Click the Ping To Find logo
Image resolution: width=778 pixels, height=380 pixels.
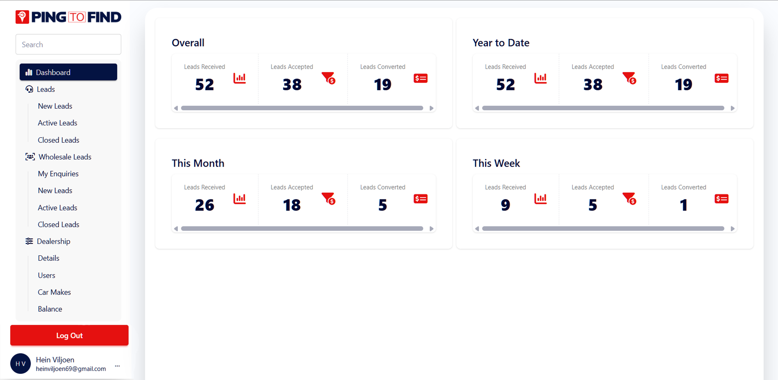point(68,17)
